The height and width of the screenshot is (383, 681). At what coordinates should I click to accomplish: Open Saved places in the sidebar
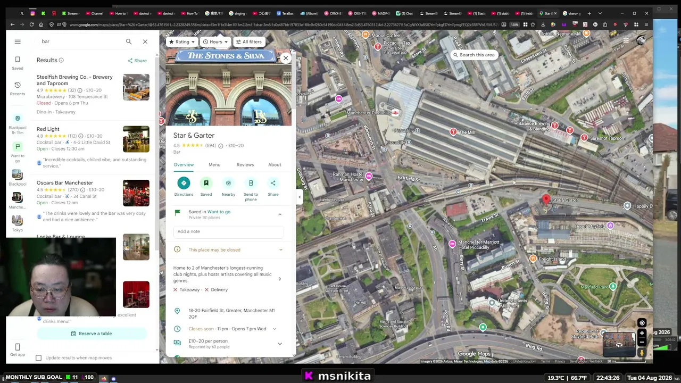pos(18,63)
